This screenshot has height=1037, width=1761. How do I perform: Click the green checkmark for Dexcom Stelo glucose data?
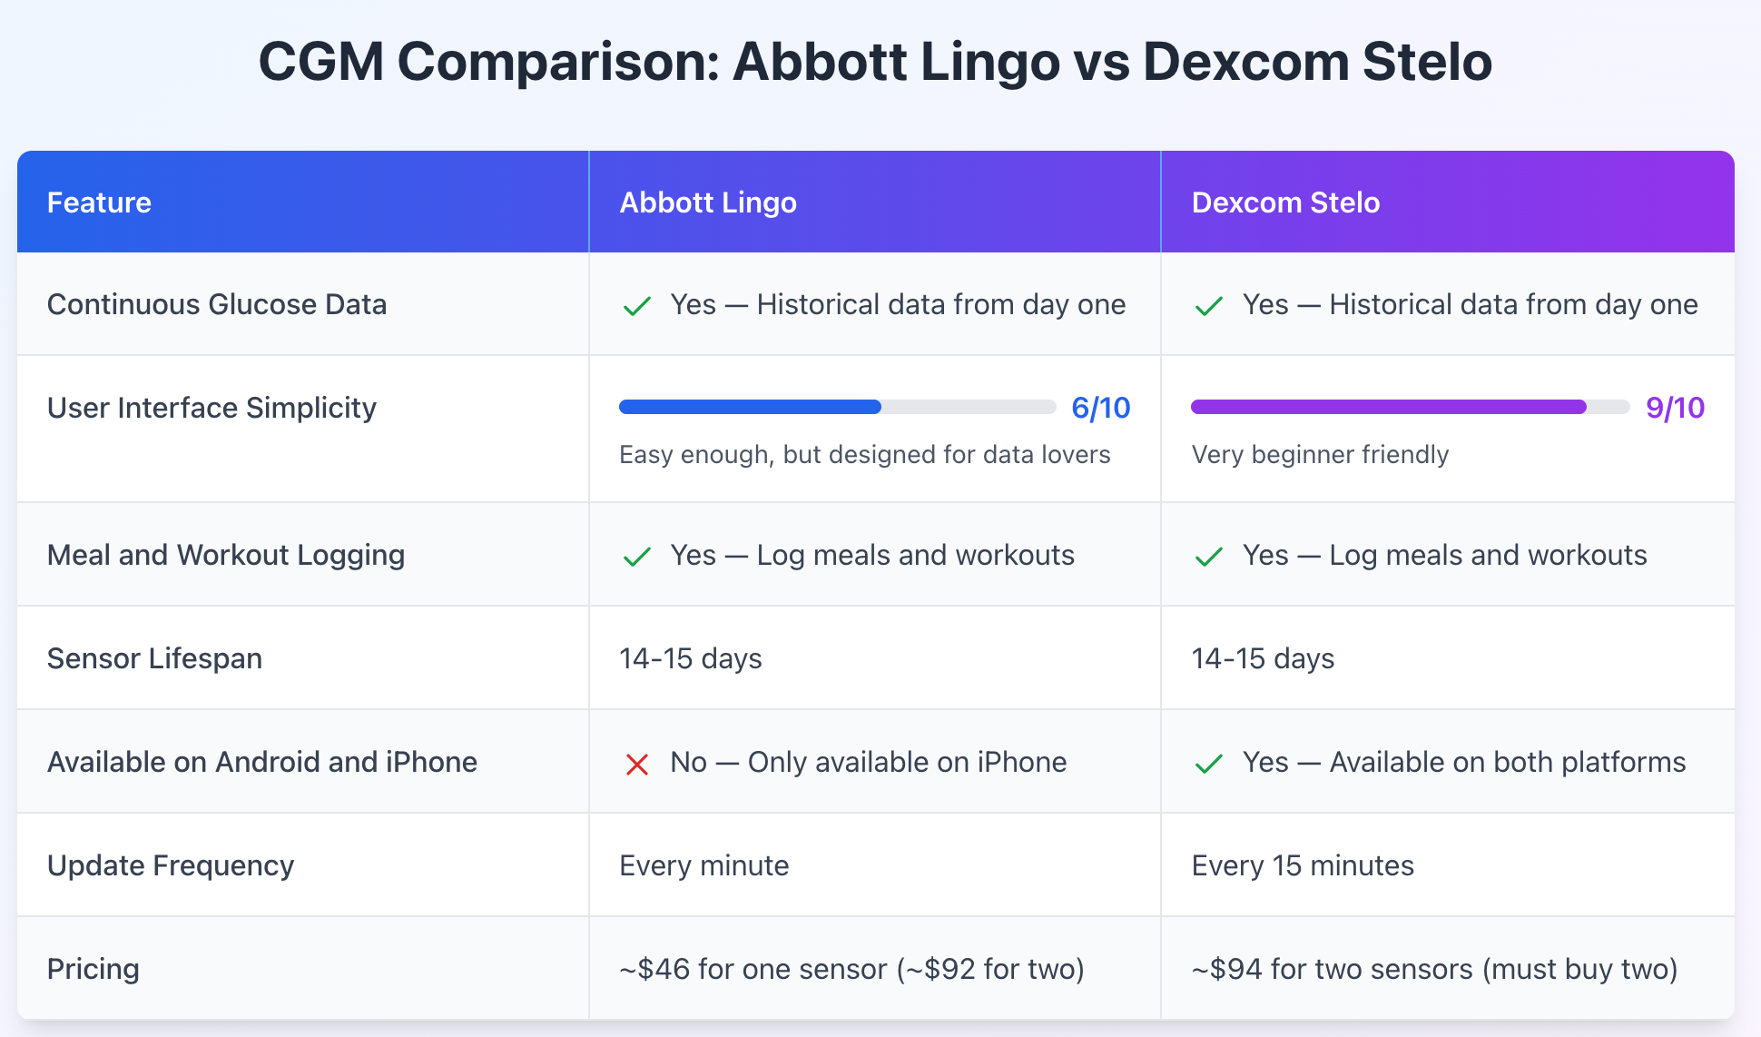point(1209,306)
